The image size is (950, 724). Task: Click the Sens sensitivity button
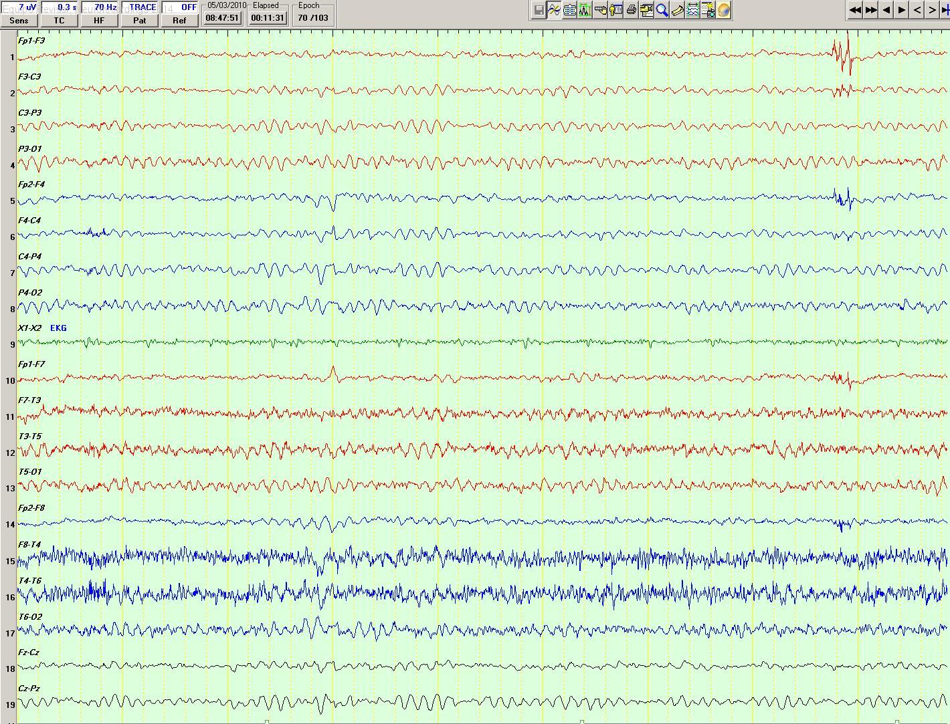(x=19, y=20)
